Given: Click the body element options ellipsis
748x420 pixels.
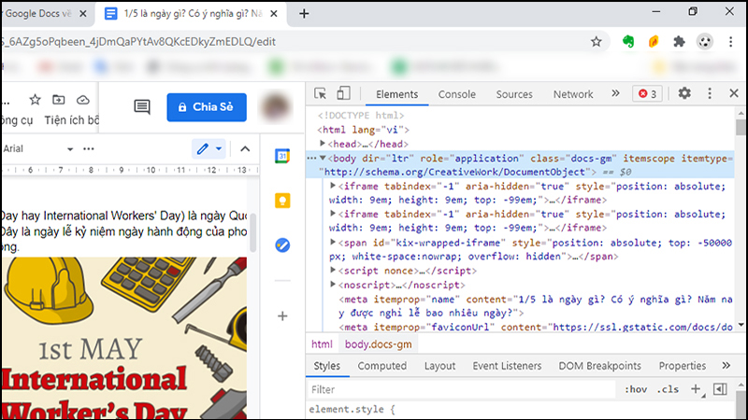Looking at the screenshot, I should pos(312,158).
